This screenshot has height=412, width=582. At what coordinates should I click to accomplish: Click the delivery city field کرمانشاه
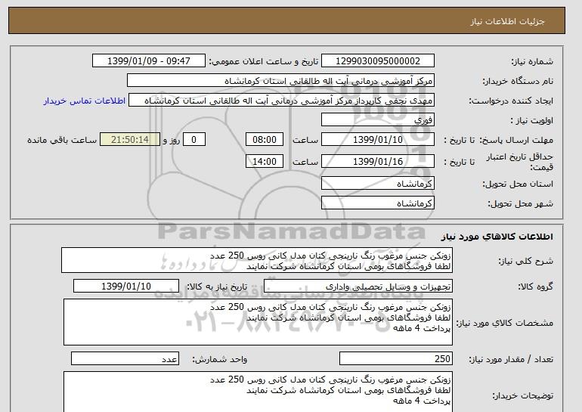pos(377,203)
